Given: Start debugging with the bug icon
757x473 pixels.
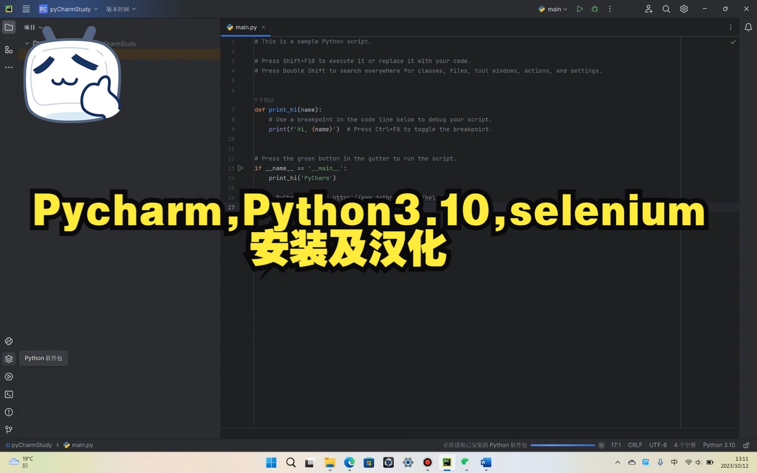Looking at the screenshot, I should point(594,9).
